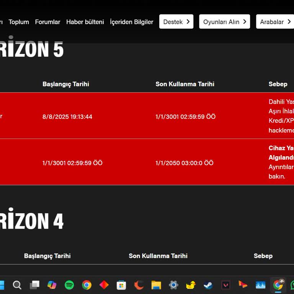Open WhatsApp from the taskbar edge
Image resolution: width=294 pixels, height=294 pixels.
click(x=292, y=285)
